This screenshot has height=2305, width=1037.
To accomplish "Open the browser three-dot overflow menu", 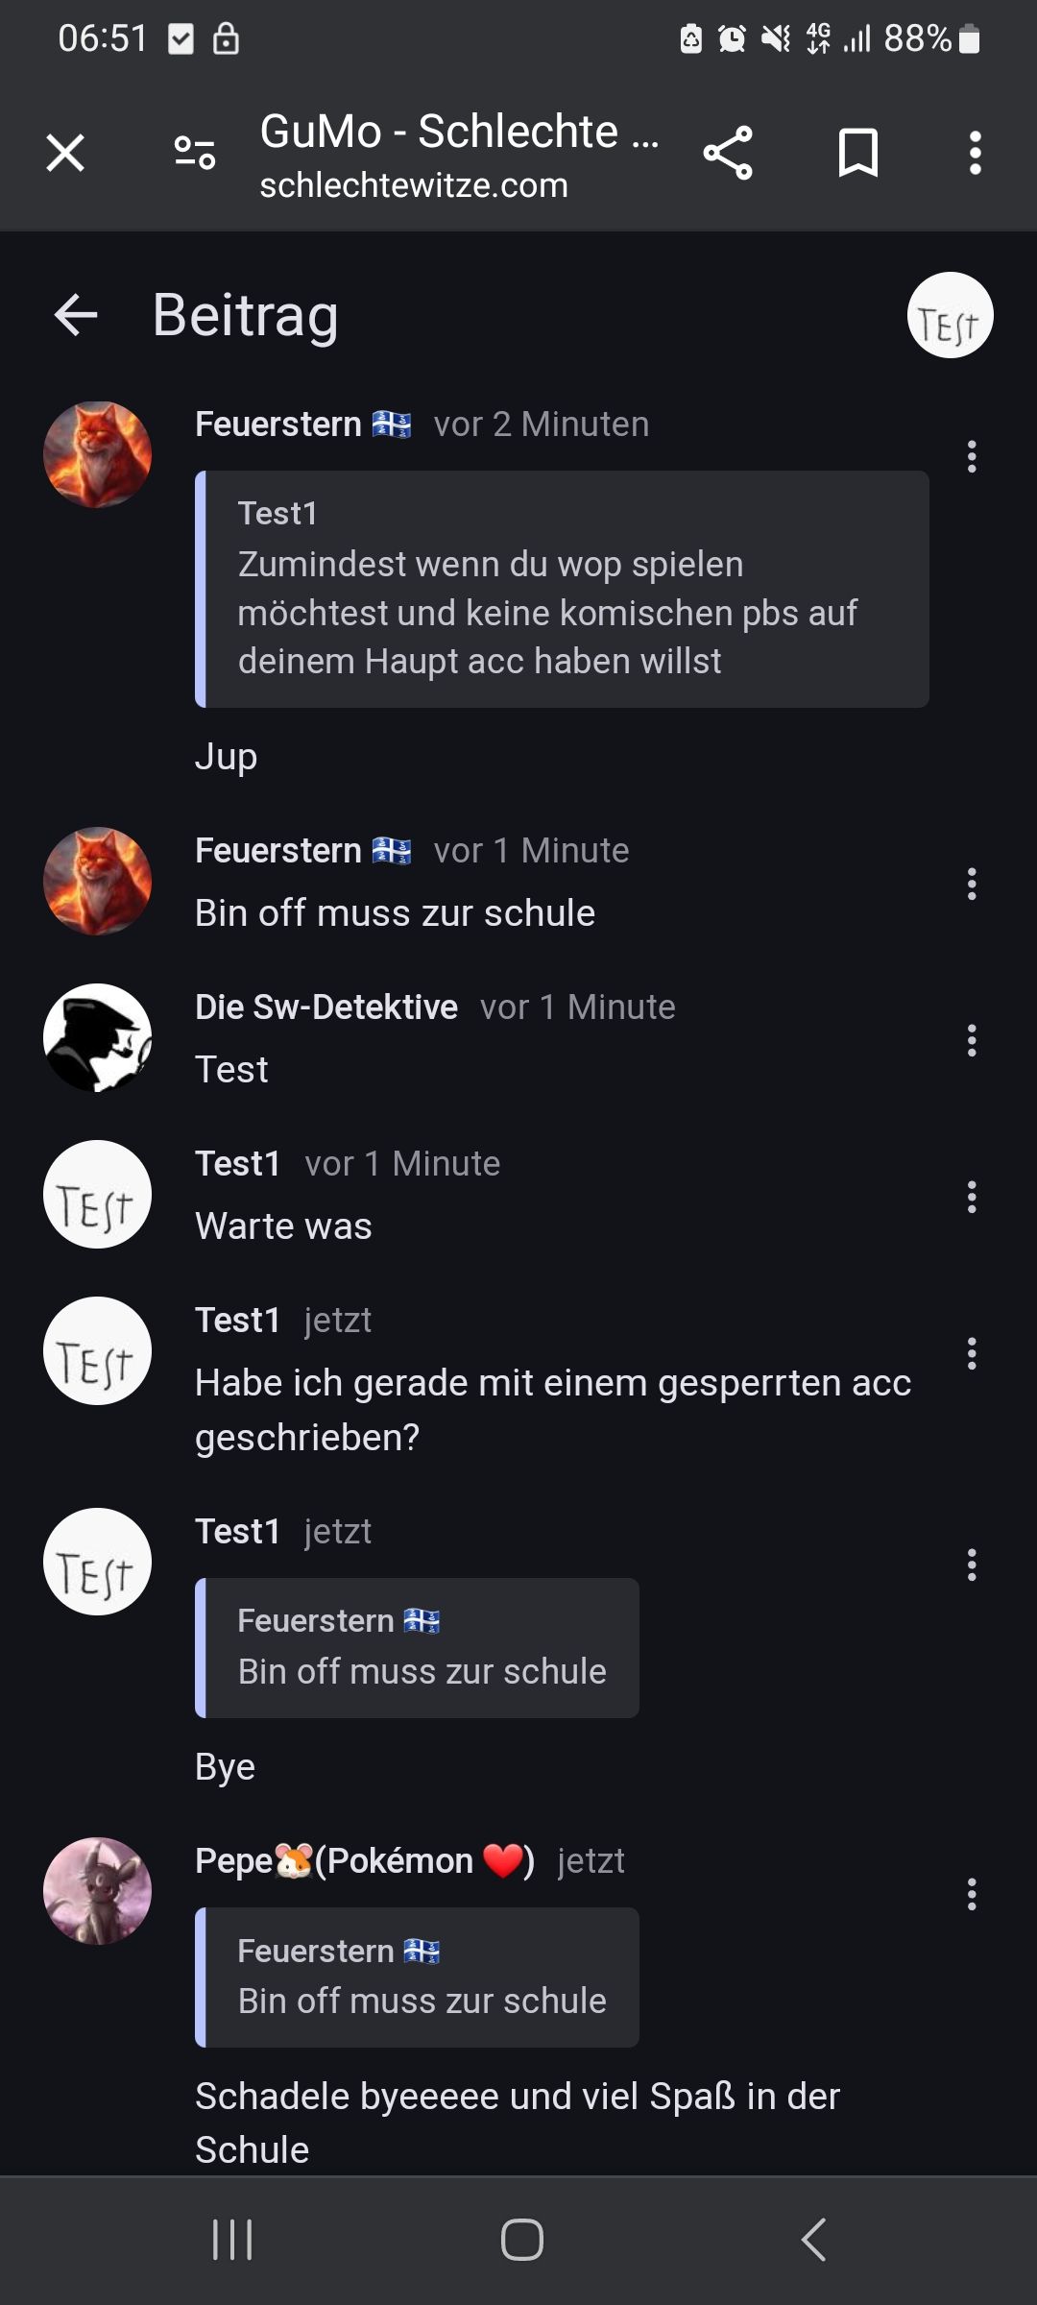I will pos(975,153).
